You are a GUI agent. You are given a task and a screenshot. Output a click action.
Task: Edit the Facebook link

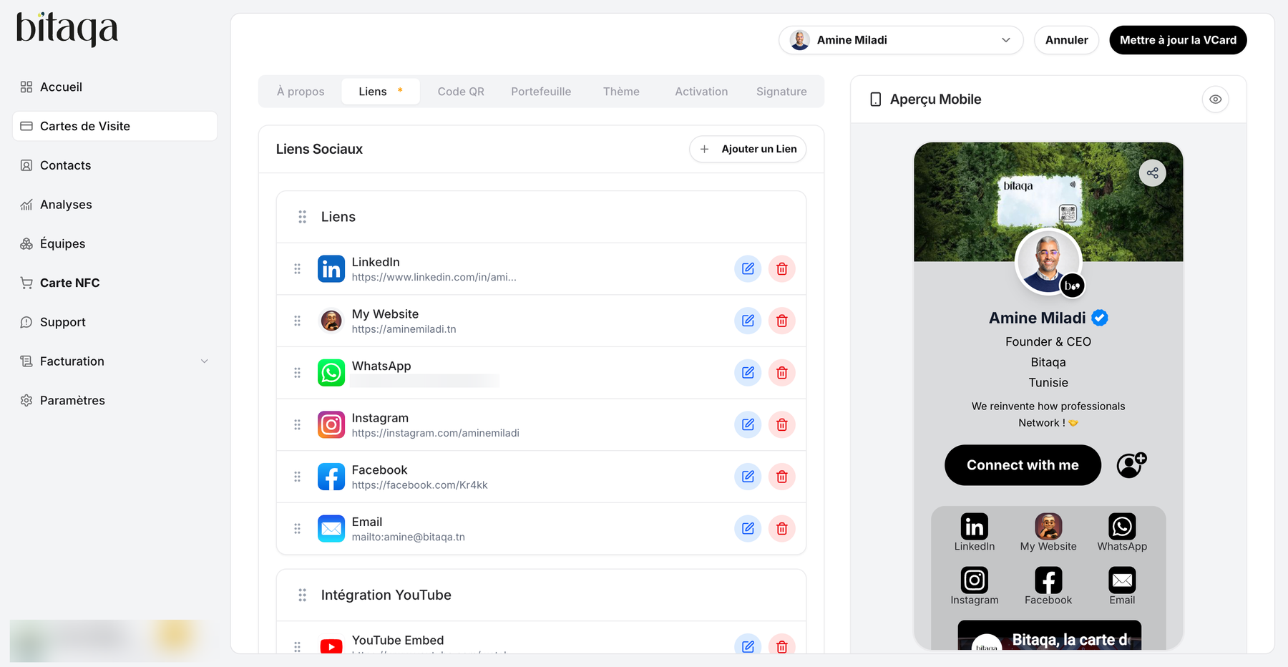point(748,477)
